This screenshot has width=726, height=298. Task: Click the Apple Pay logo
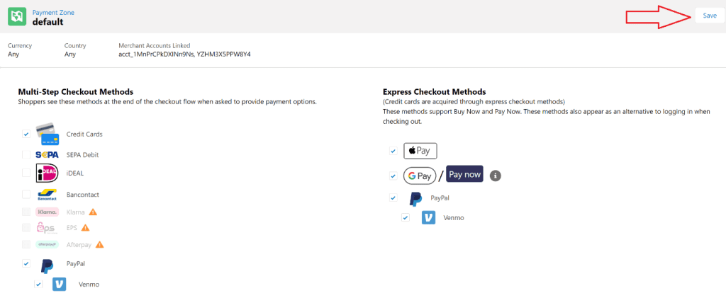pos(420,151)
